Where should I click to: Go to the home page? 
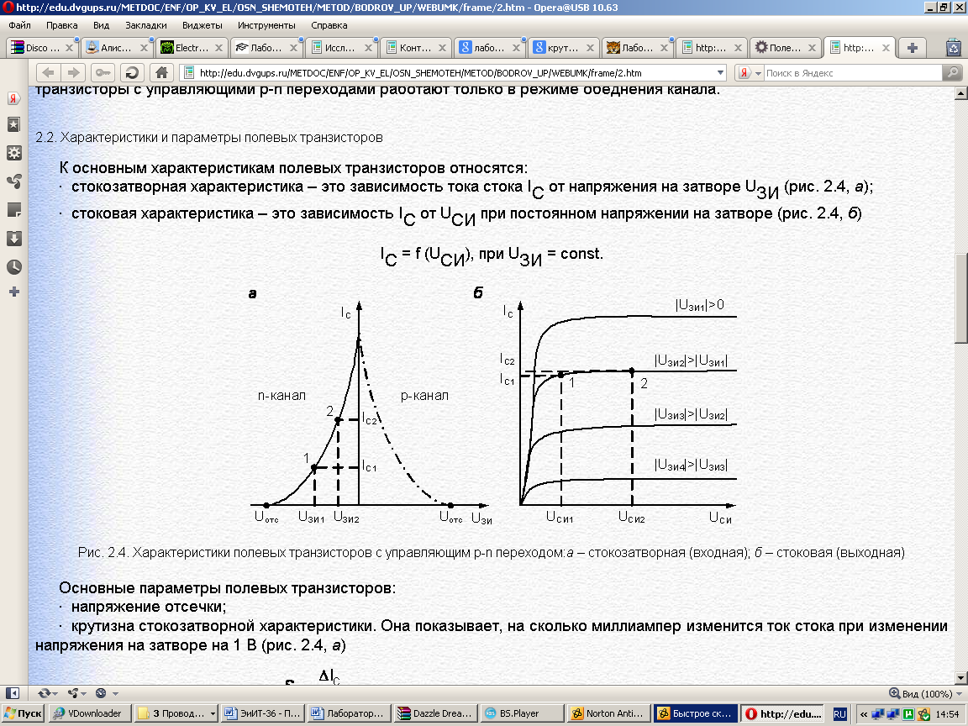click(161, 73)
